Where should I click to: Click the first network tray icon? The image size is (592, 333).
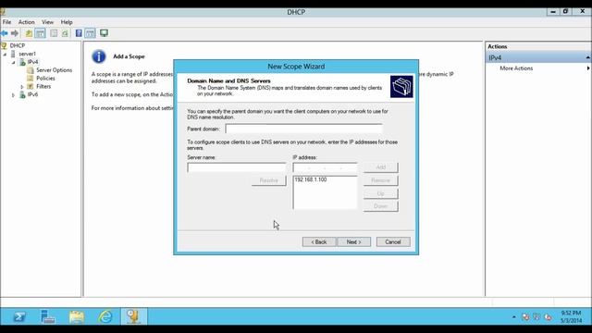click(x=525, y=317)
